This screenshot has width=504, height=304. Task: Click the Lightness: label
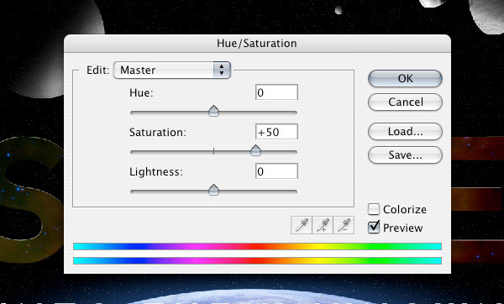156,172
